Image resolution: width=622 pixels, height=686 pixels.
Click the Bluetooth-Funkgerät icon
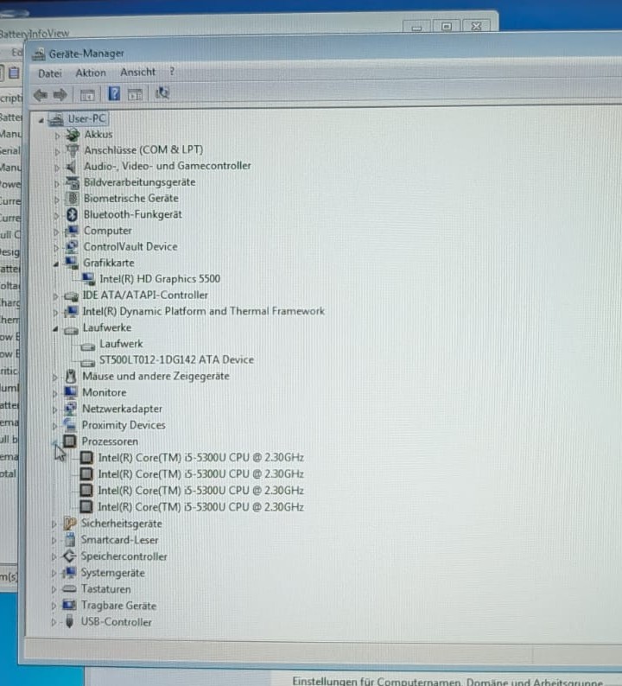(73, 214)
